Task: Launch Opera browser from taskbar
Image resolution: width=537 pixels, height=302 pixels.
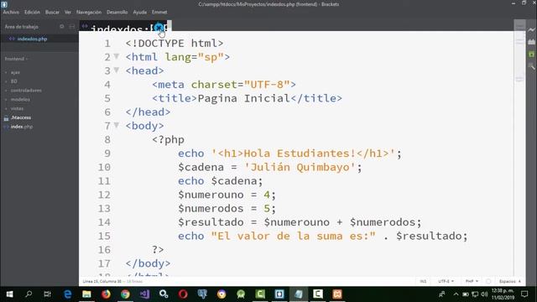Action: pyautogui.click(x=183, y=294)
